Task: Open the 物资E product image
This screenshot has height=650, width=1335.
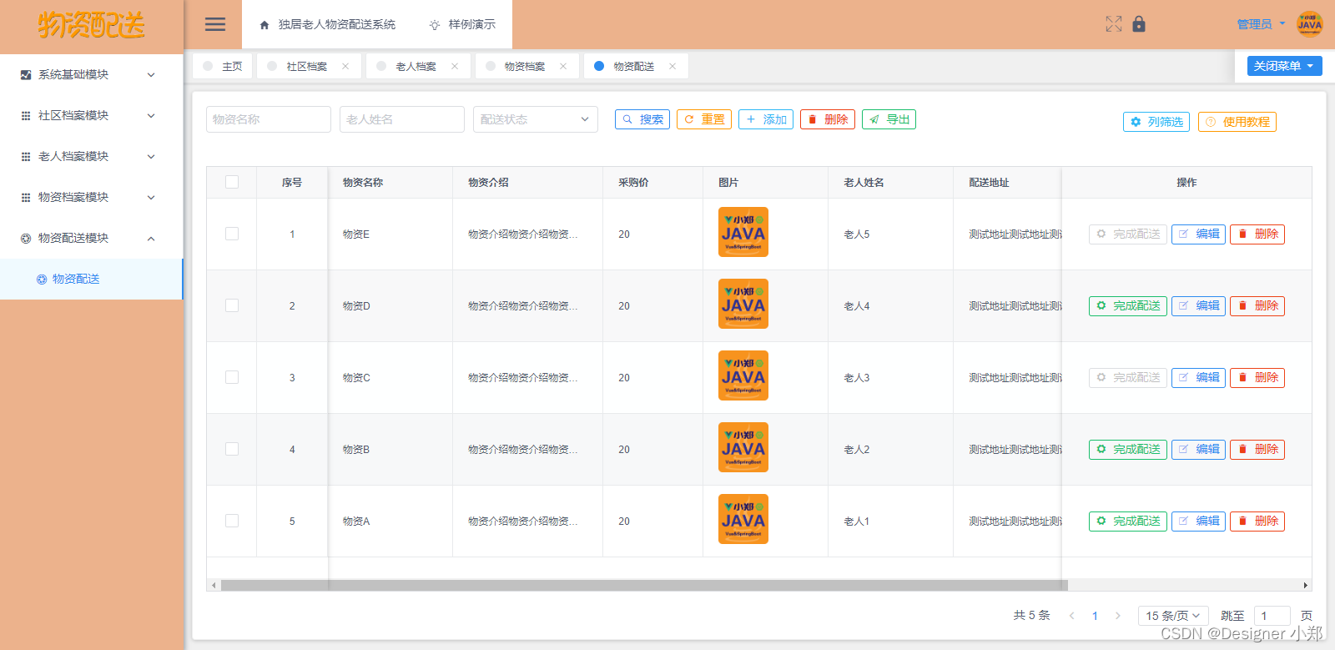Action: (x=743, y=232)
